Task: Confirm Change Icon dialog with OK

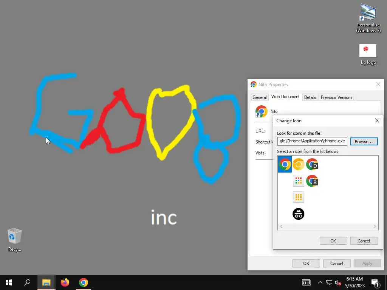Action: coord(333,241)
